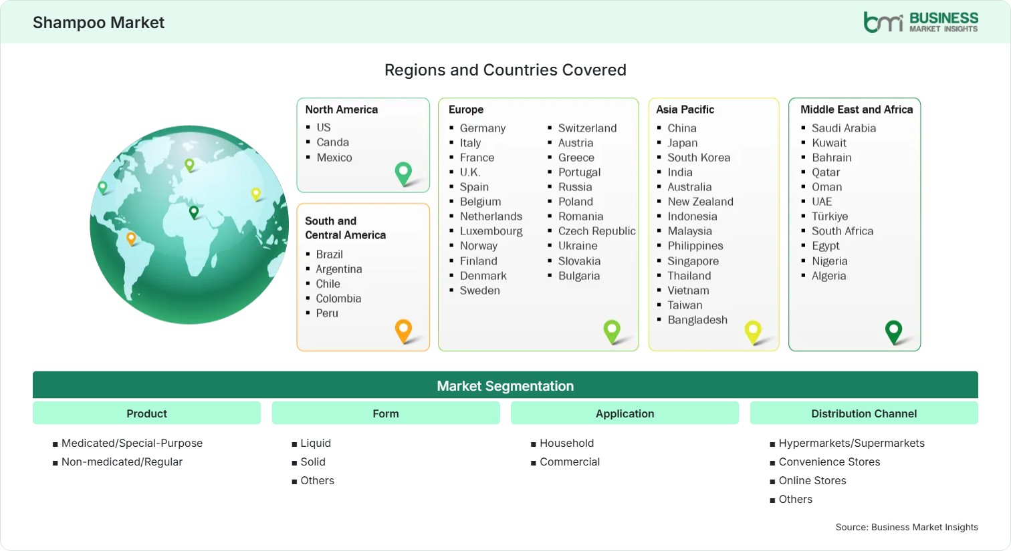Click the Shampoo Market title
1011x551 pixels.
pyautogui.click(x=98, y=23)
